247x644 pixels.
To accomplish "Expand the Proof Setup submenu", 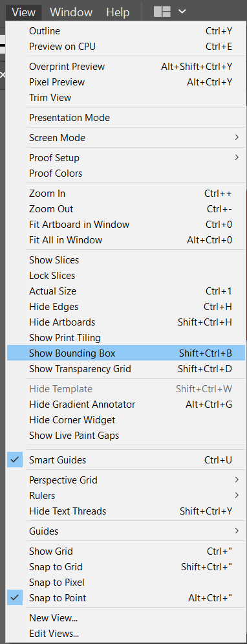I will (126, 158).
